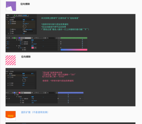Click the 起始角度 angle dial
The width and height of the screenshot is (142, 124).
[x=25, y=26]
